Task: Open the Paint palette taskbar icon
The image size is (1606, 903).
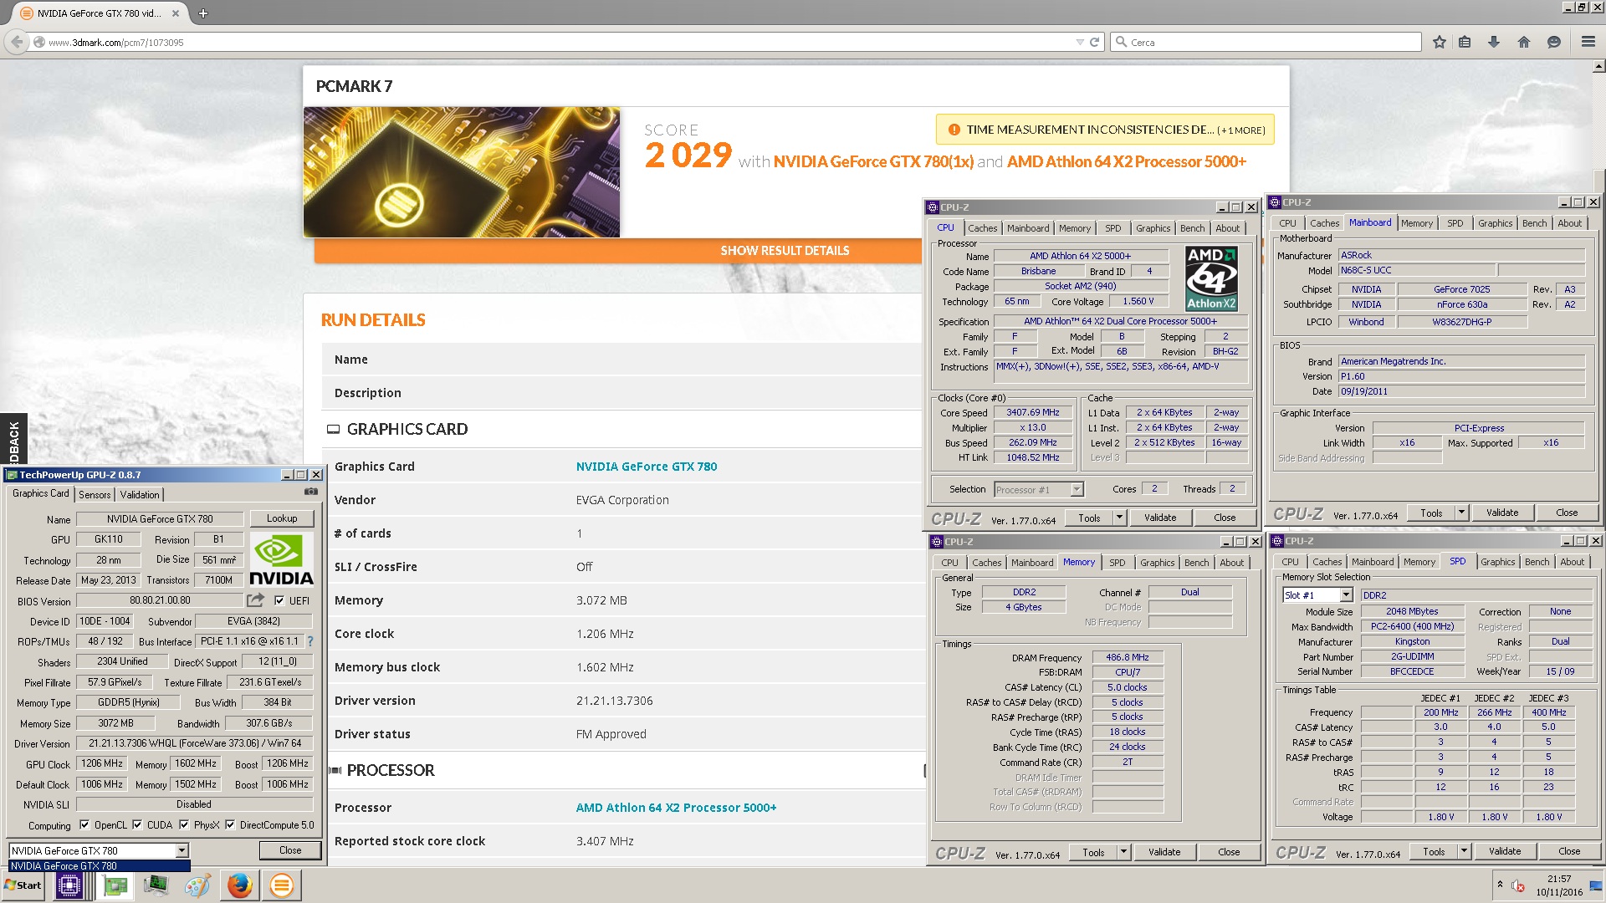Action: pyautogui.click(x=197, y=885)
